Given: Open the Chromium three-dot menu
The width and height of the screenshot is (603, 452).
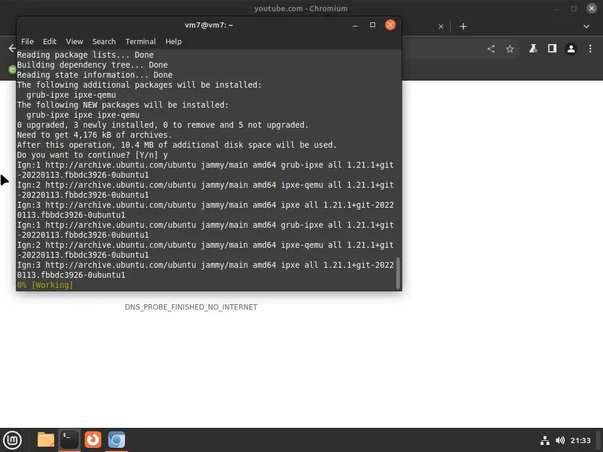Looking at the screenshot, I should point(590,49).
